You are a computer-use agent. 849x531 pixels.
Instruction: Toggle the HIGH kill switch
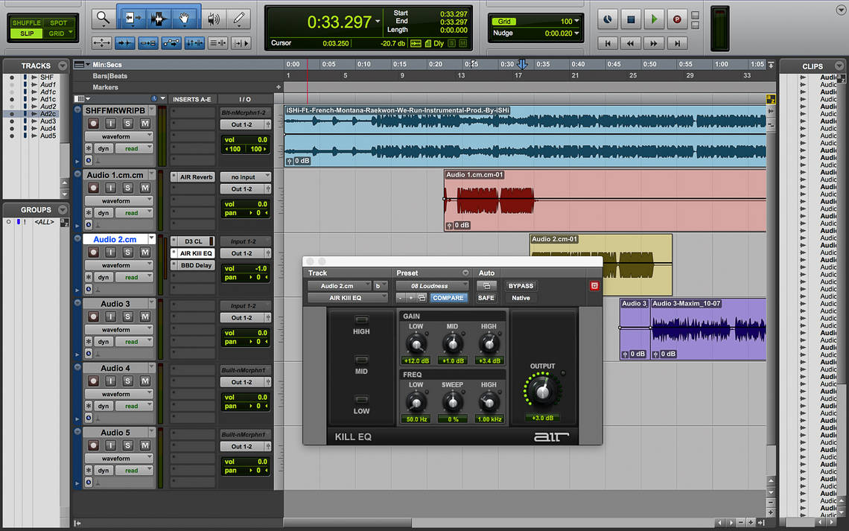coord(361,320)
